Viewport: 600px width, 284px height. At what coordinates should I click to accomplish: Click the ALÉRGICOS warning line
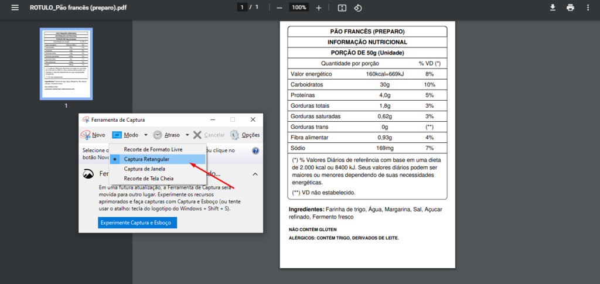tap(343, 238)
